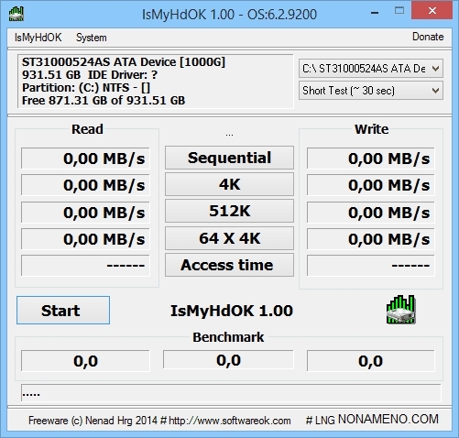Click the 'Benchmark' group heading

point(228,337)
